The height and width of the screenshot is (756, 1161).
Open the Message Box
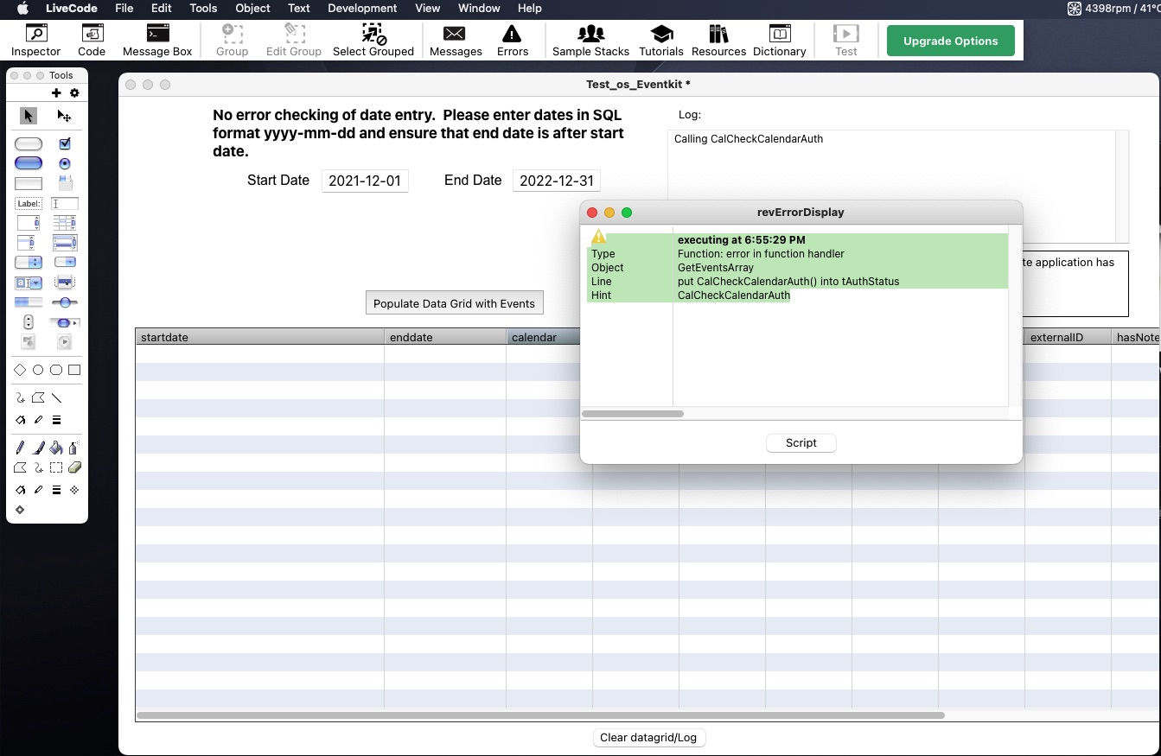click(157, 41)
